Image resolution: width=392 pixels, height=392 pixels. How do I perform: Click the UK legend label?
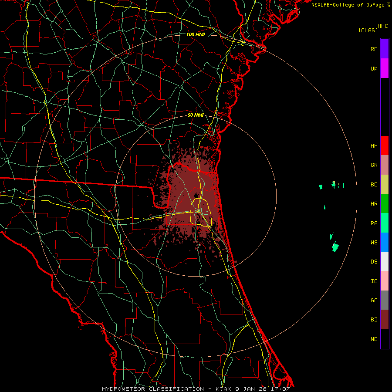(374, 68)
